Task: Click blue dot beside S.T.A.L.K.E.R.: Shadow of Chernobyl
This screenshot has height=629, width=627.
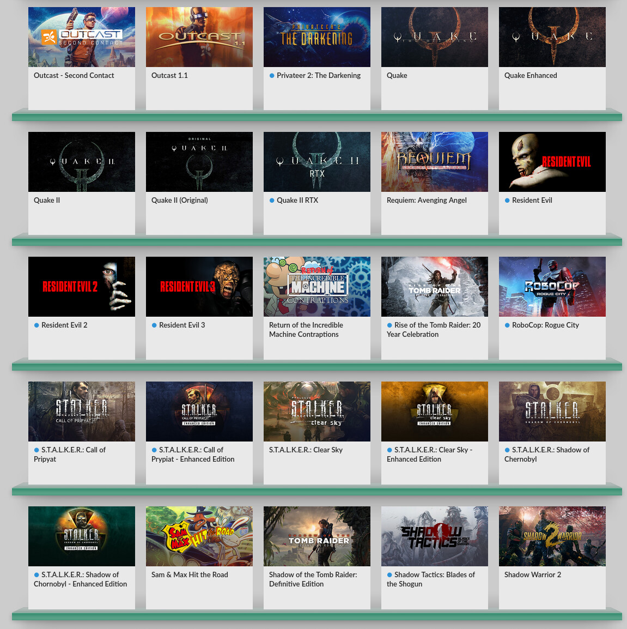Action: point(507,450)
